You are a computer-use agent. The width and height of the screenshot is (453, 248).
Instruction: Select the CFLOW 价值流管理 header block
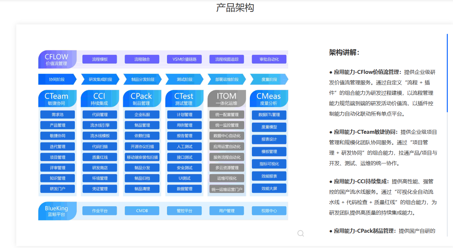[58, 60]
